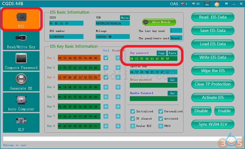Select the Key 7 hex value

click(x=79, y=116)
